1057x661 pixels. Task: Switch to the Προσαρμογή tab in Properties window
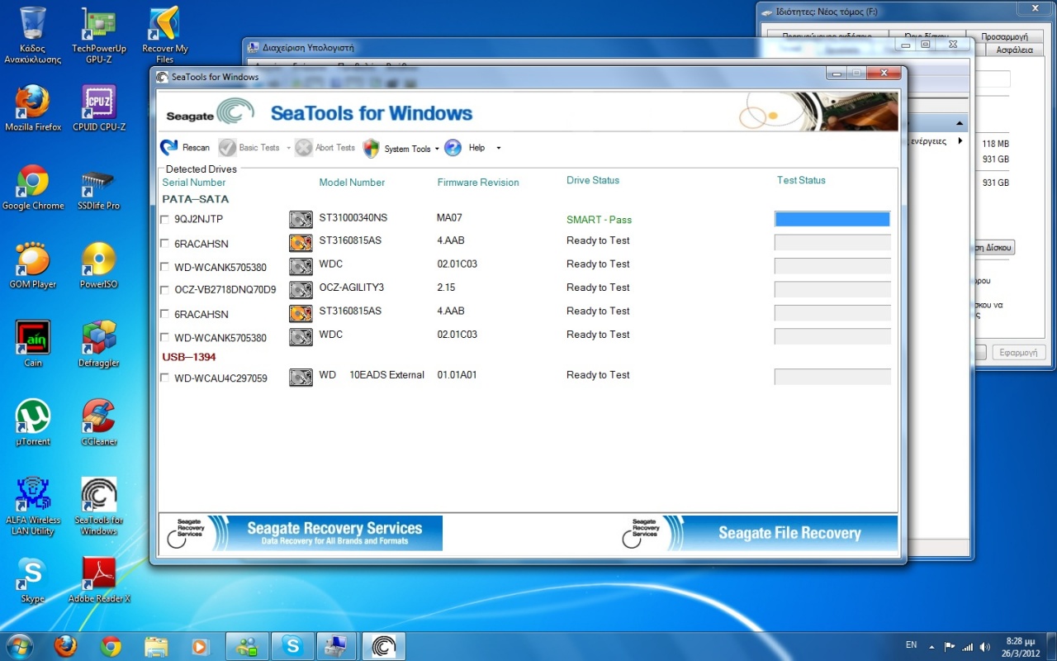tap(1004, 36)
